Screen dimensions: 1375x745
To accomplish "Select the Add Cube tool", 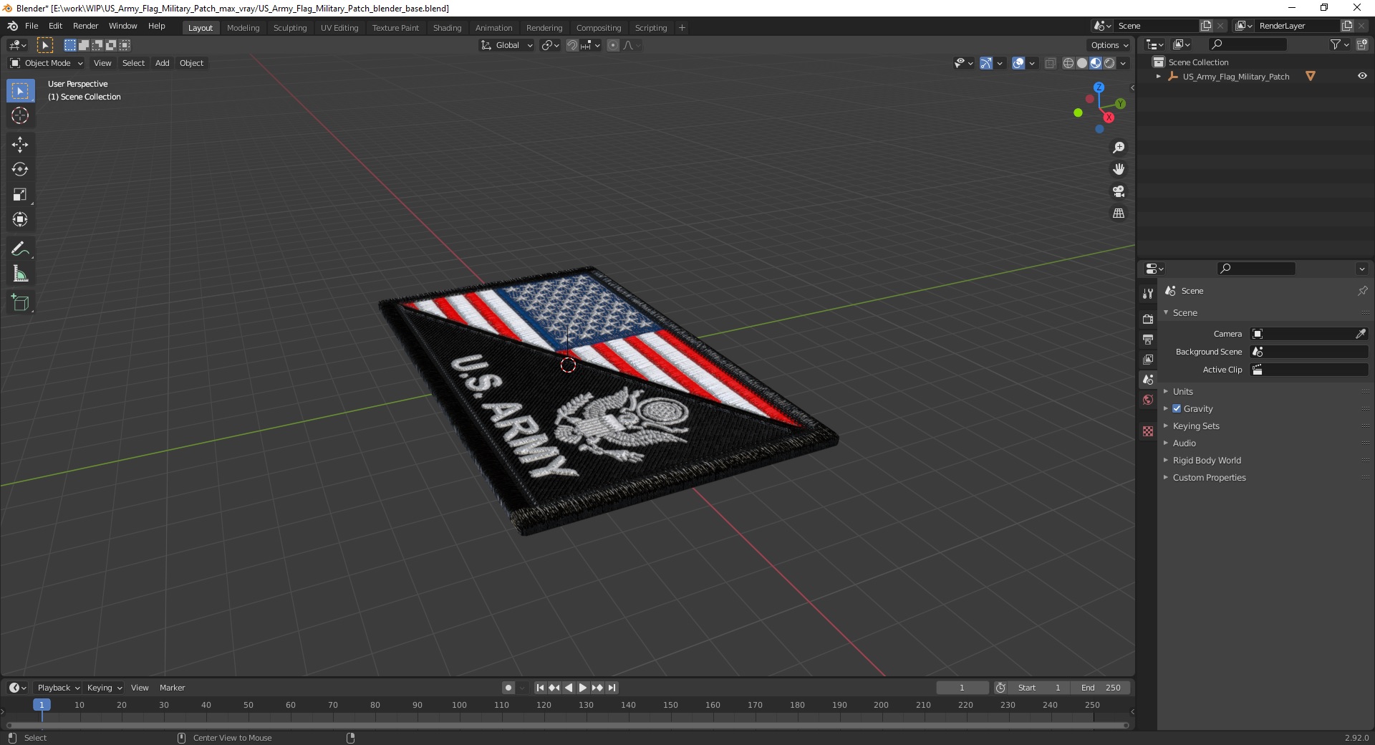I will (x=20, y=303).
